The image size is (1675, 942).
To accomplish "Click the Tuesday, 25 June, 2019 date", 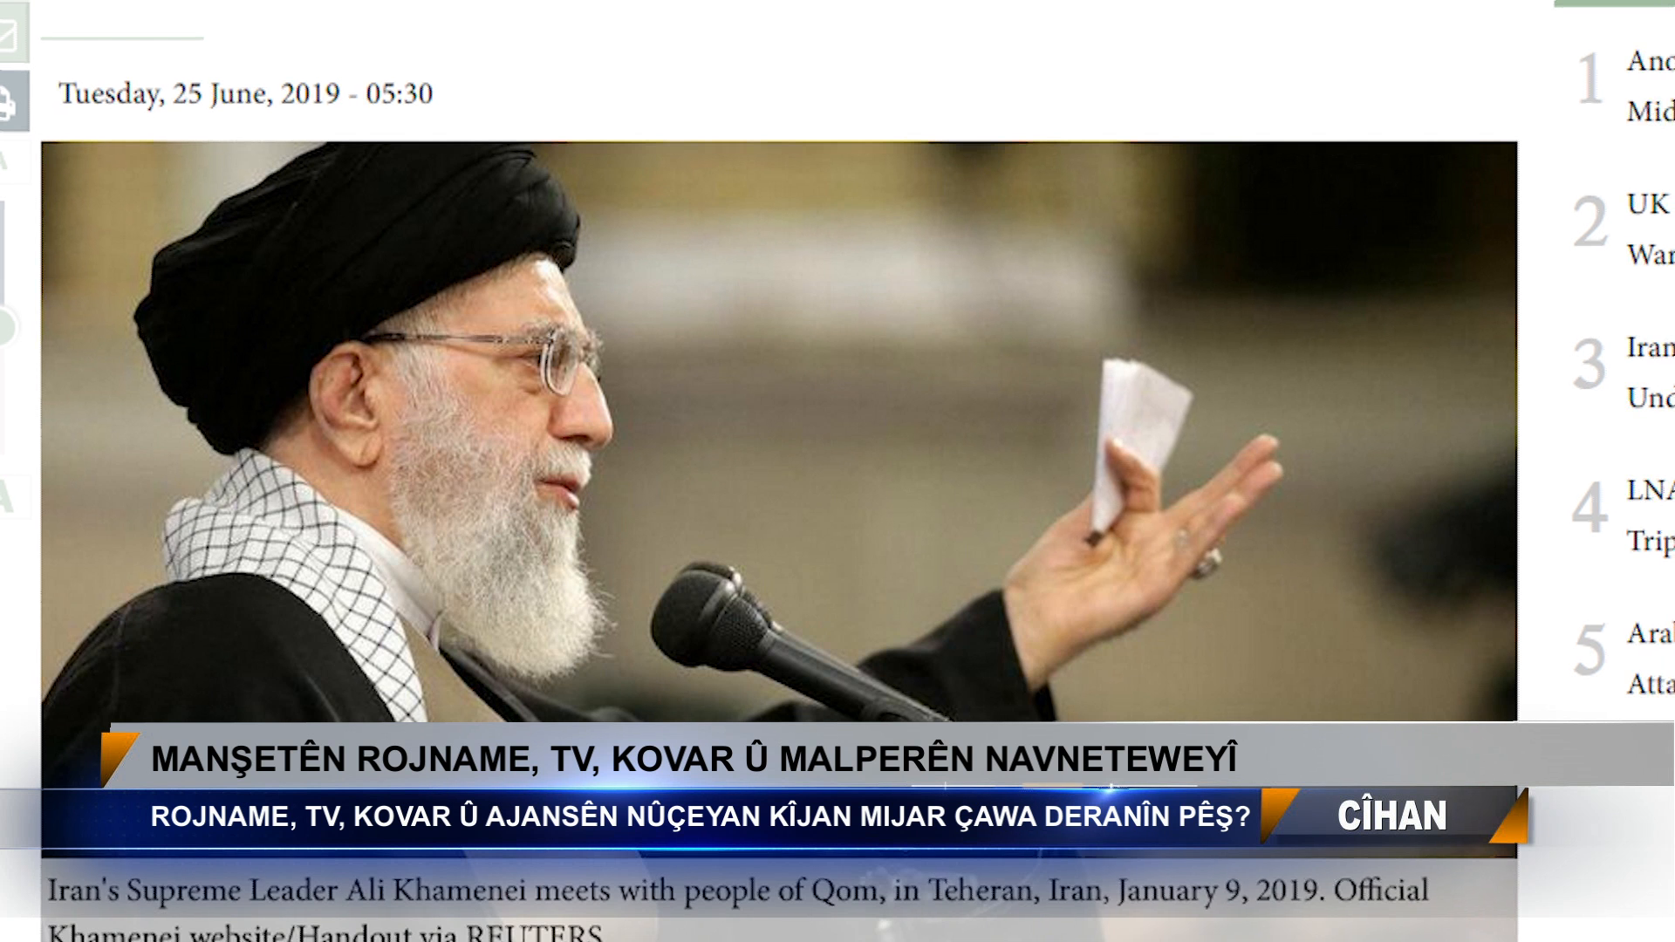I will 245,93.
